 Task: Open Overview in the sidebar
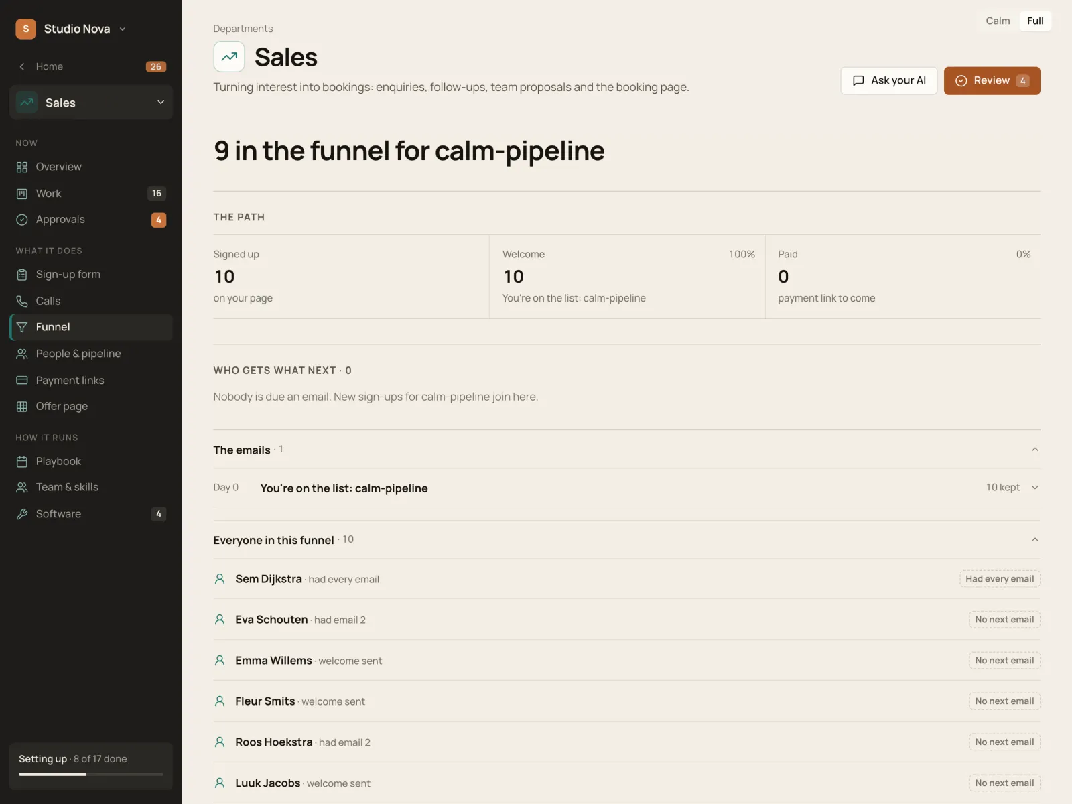click(91, 167)
